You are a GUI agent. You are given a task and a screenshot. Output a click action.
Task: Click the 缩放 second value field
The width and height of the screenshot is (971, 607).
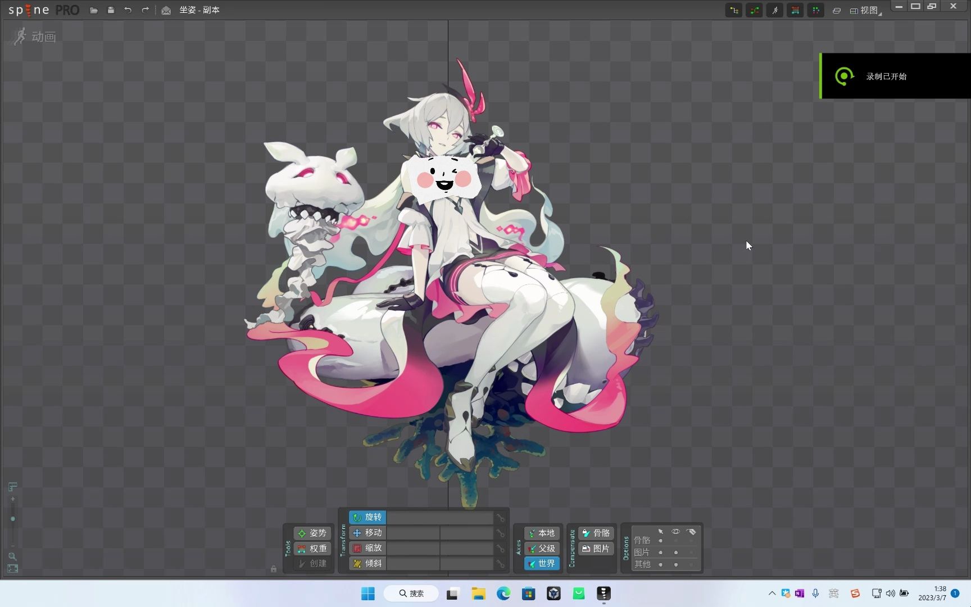point(466,547)
